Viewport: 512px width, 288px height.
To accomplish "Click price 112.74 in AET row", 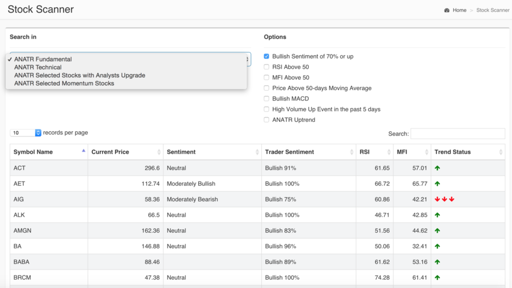I will click(151, 184).
